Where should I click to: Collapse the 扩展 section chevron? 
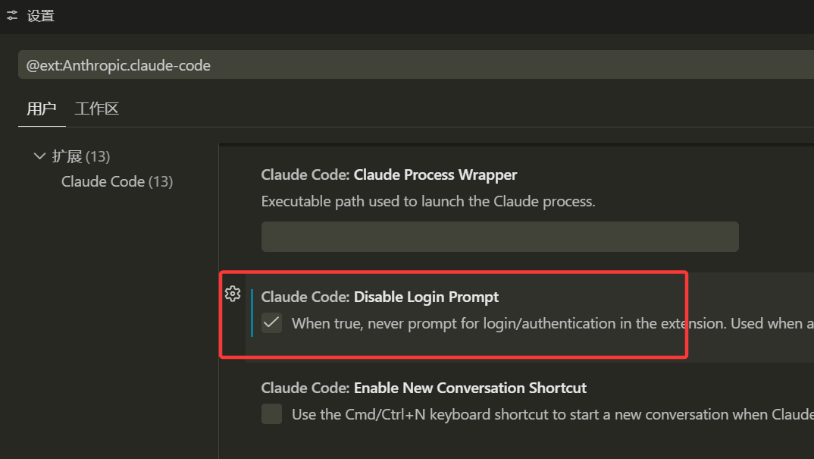click(x=39, y=156)
